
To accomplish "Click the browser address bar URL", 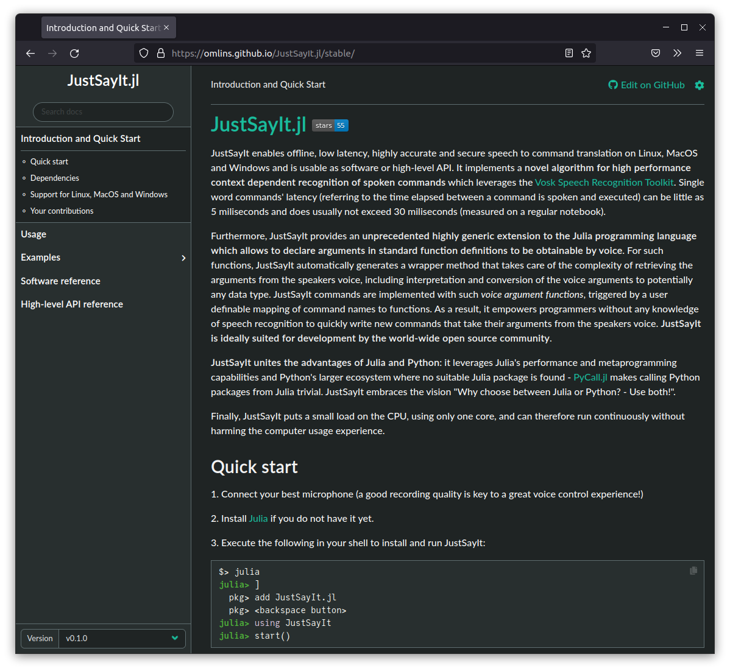I will click(263, 54).
